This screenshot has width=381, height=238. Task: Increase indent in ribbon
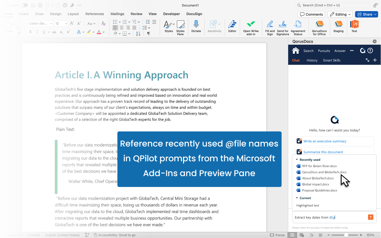pos(154,22)
